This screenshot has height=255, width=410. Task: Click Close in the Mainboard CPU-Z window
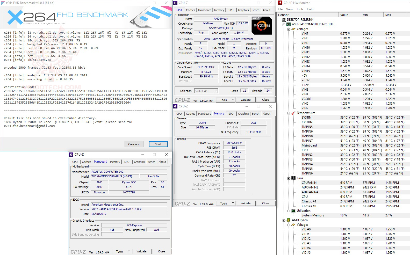(x=161, y=251)
